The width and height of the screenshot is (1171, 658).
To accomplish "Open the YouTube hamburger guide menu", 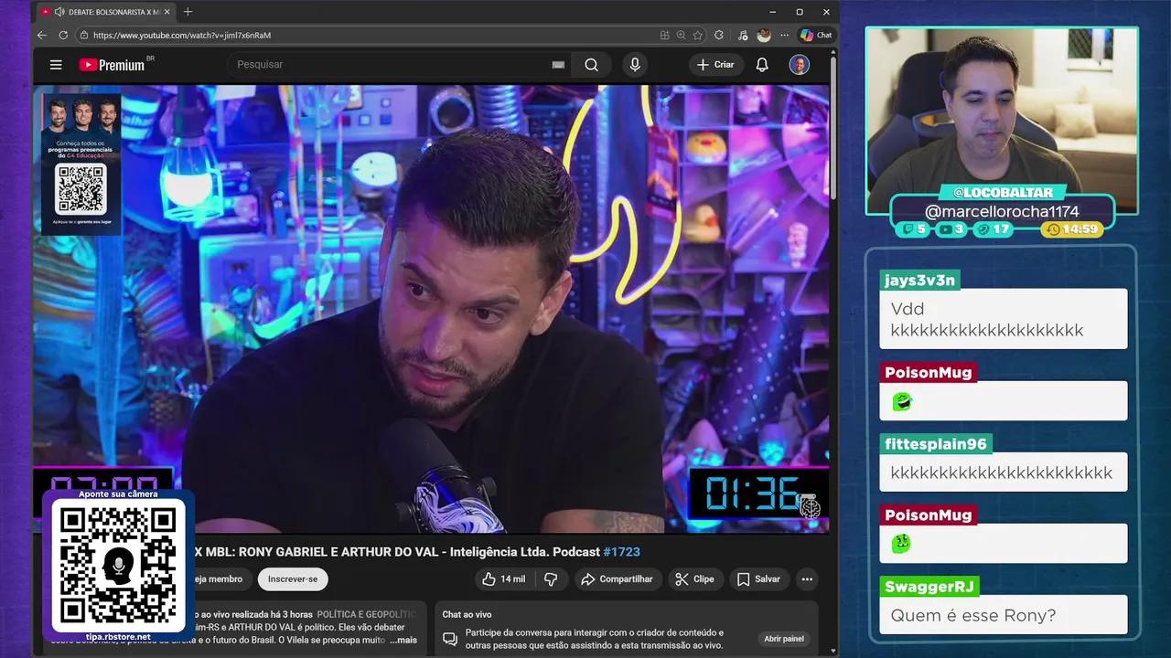I will pos(56,65).
